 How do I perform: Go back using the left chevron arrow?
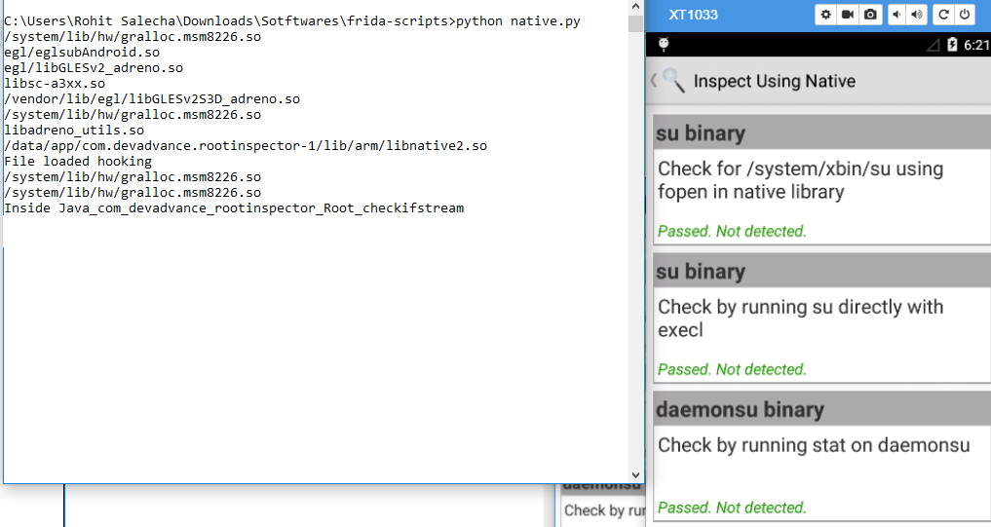pos(654,80)
